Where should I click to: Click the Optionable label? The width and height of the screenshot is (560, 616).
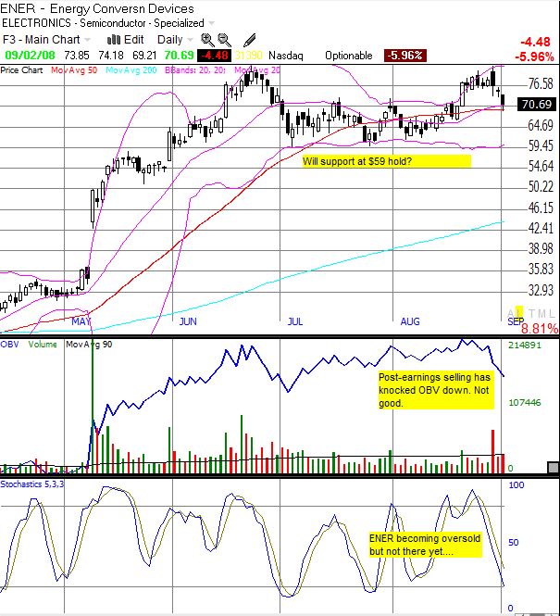pyautogui.click(x=348, y=56)
